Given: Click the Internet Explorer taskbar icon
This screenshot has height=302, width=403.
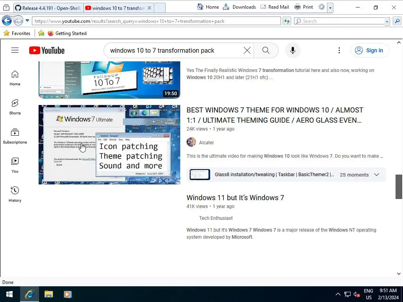Looking at the screenshot, I should pos(29,294).
